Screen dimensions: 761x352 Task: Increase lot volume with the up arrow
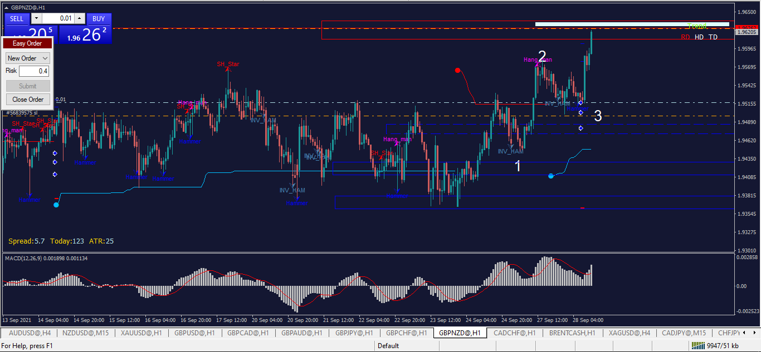coord(80,18)
